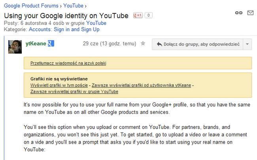Click Przetłumacz wiadomość na język polski

tap(68, 63)
